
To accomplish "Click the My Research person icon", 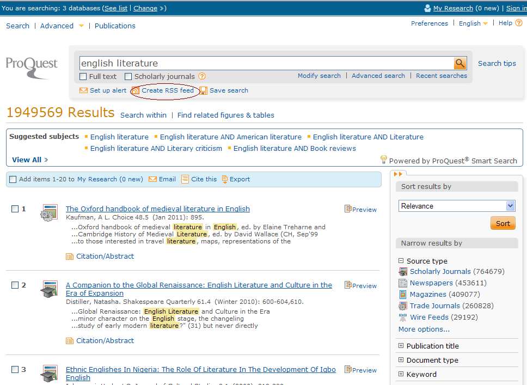I will tap(427, 8).
